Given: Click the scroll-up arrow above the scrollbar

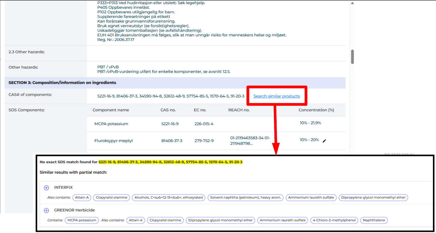Looking at the screenshot, I should pyautogui.click(x=352, y=3).
